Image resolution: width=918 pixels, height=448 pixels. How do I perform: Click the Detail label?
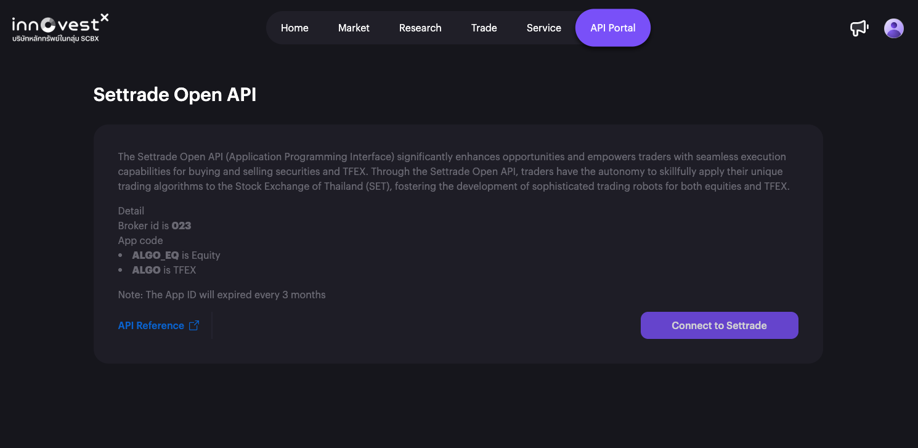(131, 211)
